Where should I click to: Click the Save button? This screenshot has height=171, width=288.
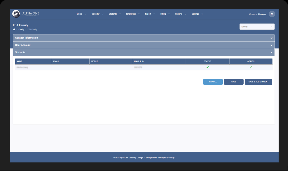(x=234, y=82)
